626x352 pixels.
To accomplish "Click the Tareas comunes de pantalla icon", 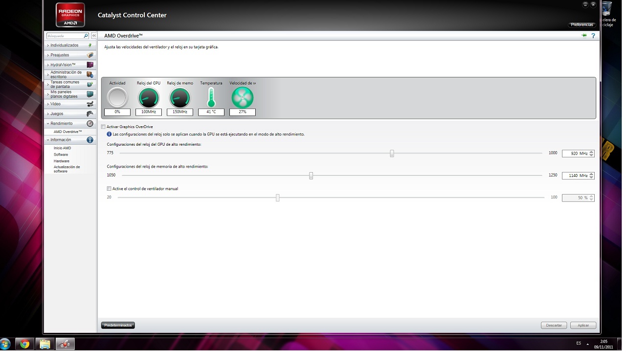I will click(x=90, y=84).
